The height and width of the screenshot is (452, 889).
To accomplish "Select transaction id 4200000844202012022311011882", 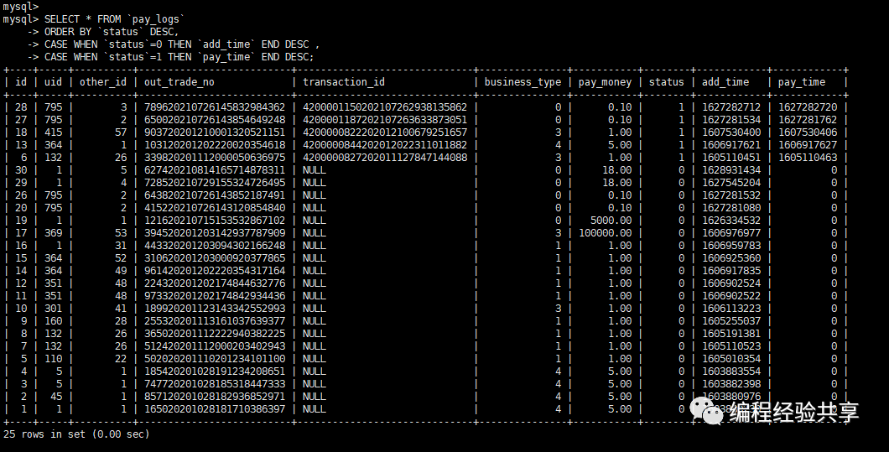I will [385, 144].
